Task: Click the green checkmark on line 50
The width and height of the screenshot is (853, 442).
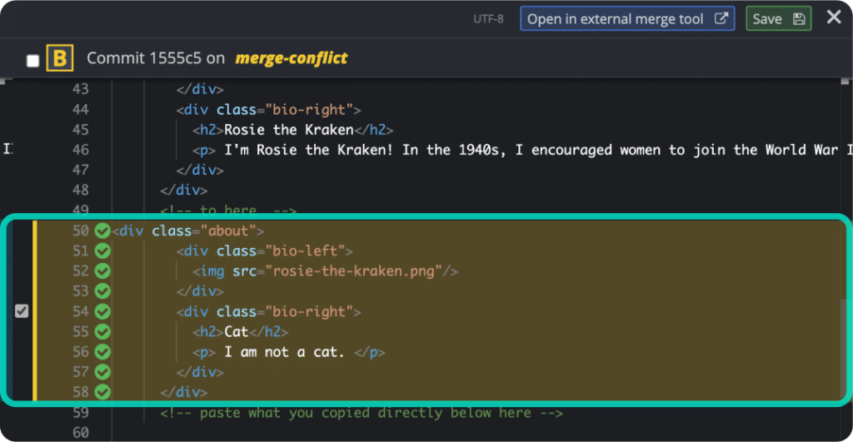Action: pos(102,231)
